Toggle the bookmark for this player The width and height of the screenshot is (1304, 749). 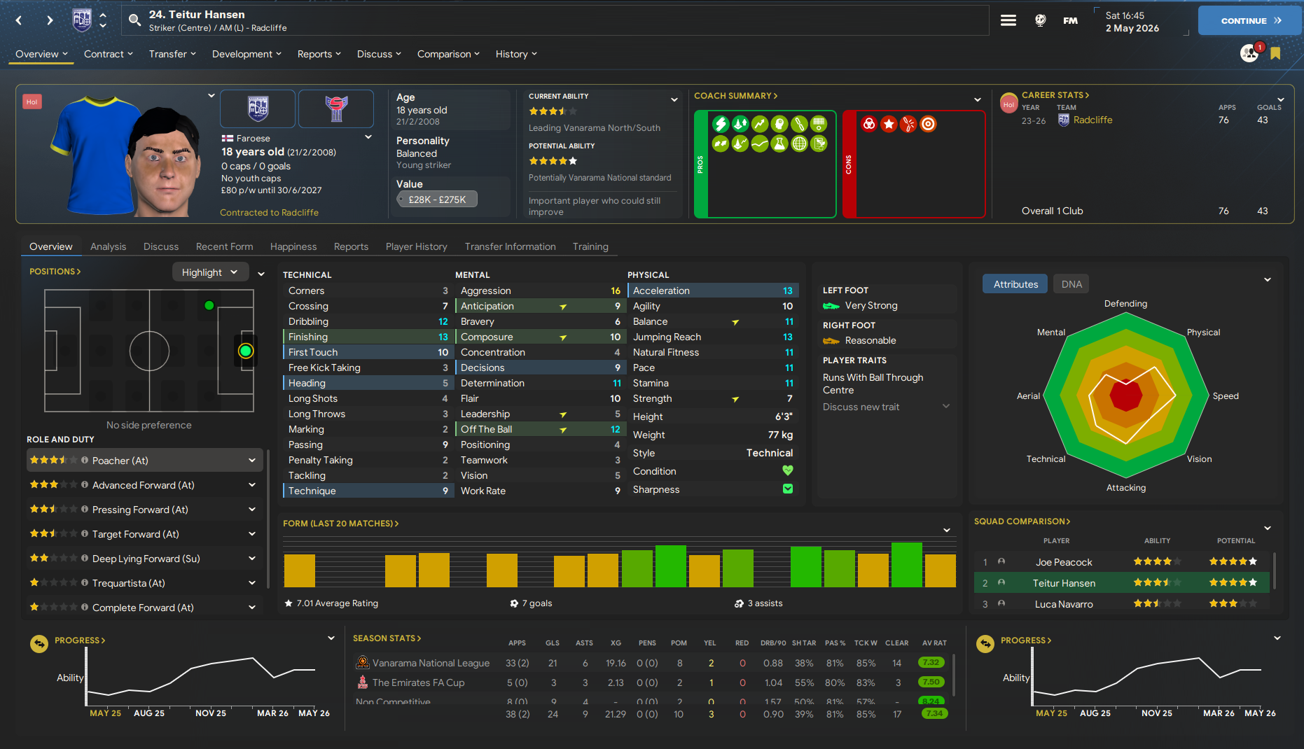pos(1275,53)
